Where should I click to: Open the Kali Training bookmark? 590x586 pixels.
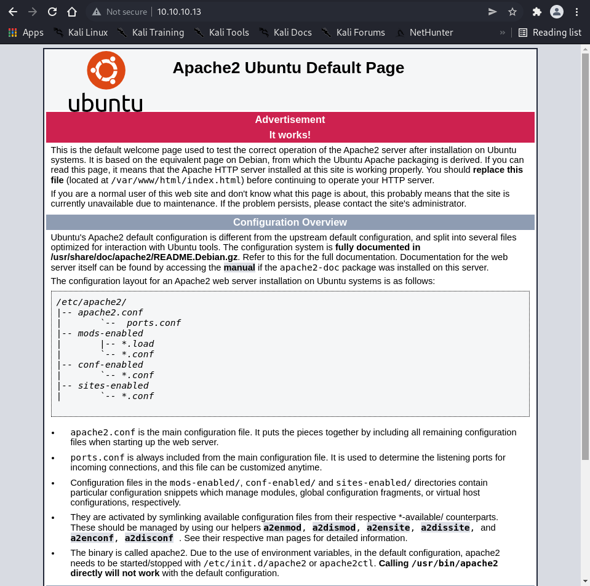(151, 33)
